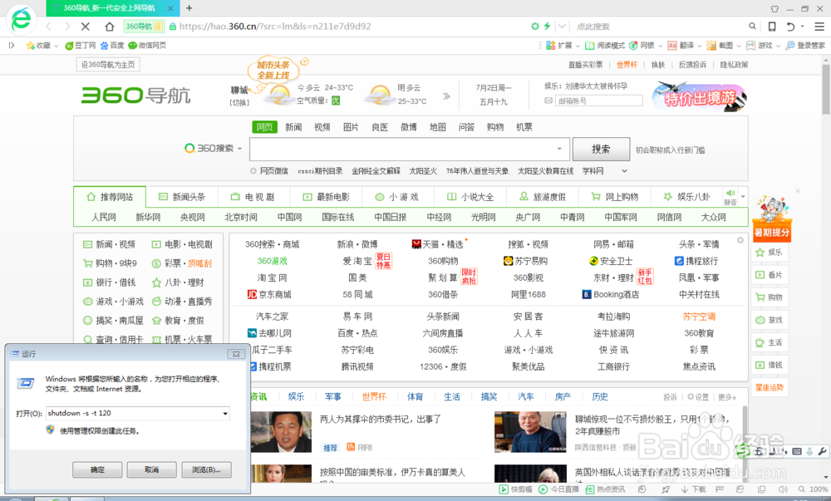The height and width of the screenshot is (501, 831).
Task: Open 星座运势 in sidebar
Action: coord(770,388)
